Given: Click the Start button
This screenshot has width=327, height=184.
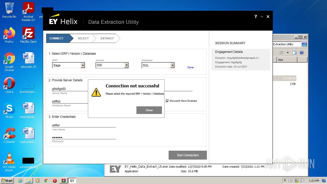Looking at the screenshot, I should pyautogui.click(x=7, y=180).
